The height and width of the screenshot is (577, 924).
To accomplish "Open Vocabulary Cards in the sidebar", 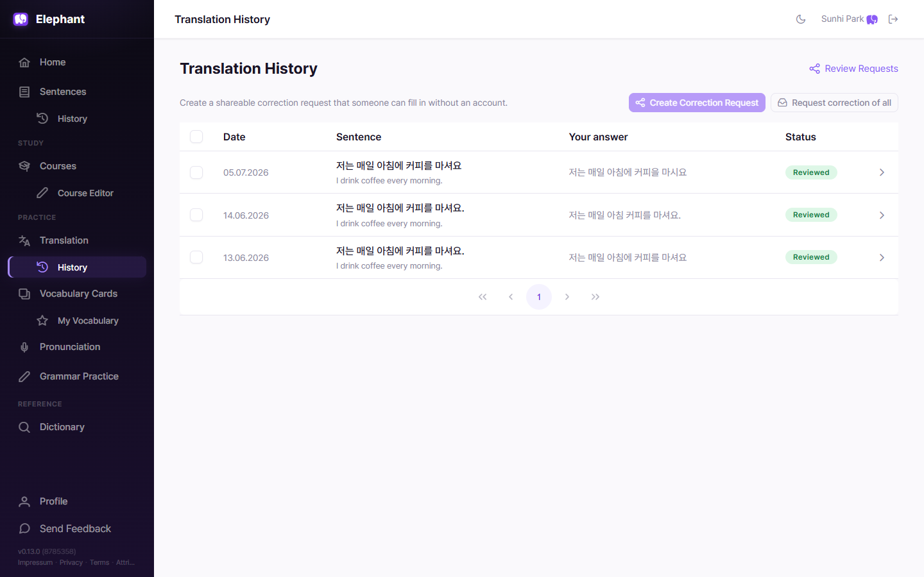I will [x=77, y=294].
